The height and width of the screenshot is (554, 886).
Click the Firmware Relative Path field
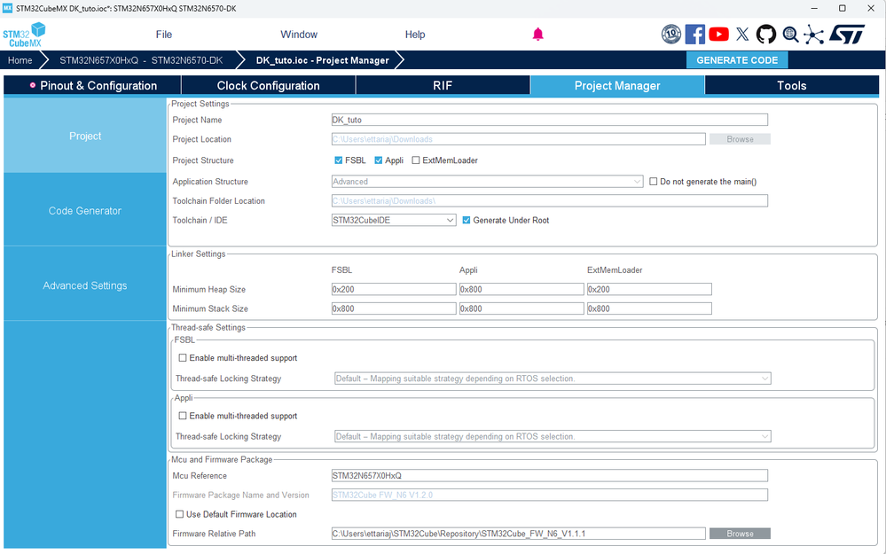pos(518,533)
